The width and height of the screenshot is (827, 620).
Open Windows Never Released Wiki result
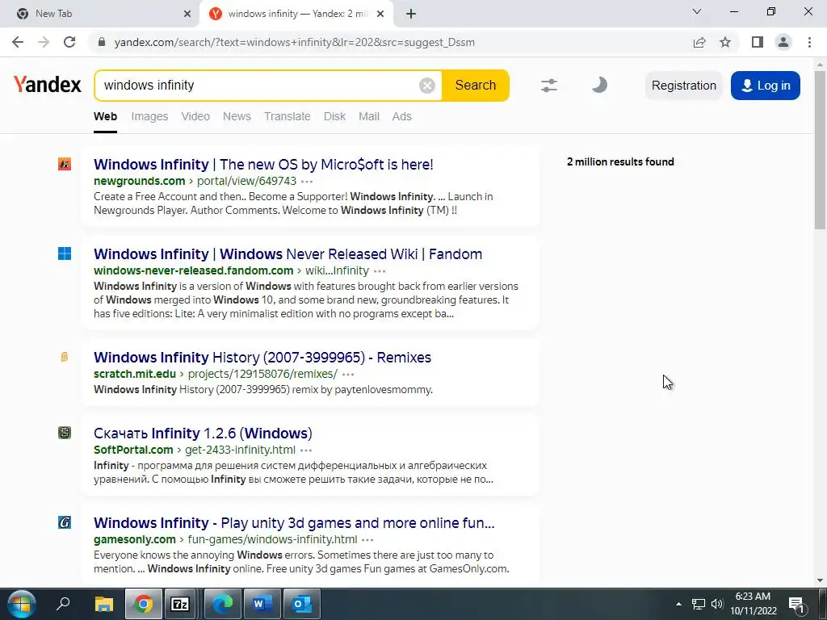coord(288,254)
